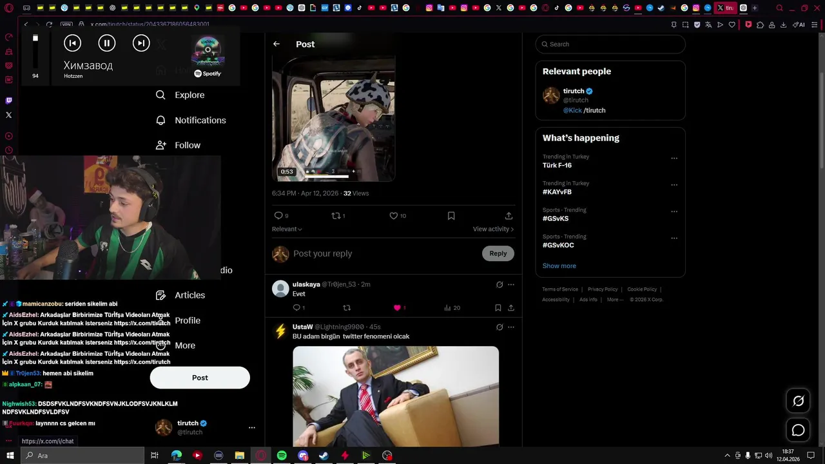Open Explore in the X sidebar
The image size is (825, 464).
tap(180, 95)
